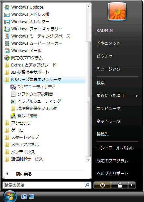
Task: Expand the ゲーム folder
Action: pos(44,130)
